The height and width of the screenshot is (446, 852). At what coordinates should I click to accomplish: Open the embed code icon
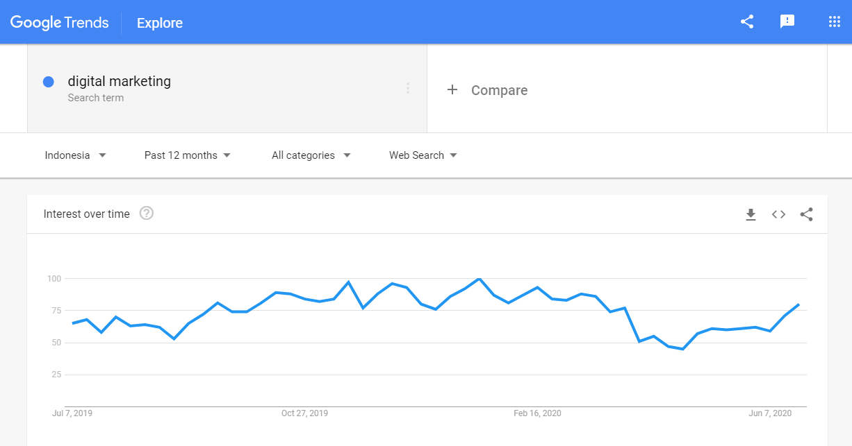(778, 215)
